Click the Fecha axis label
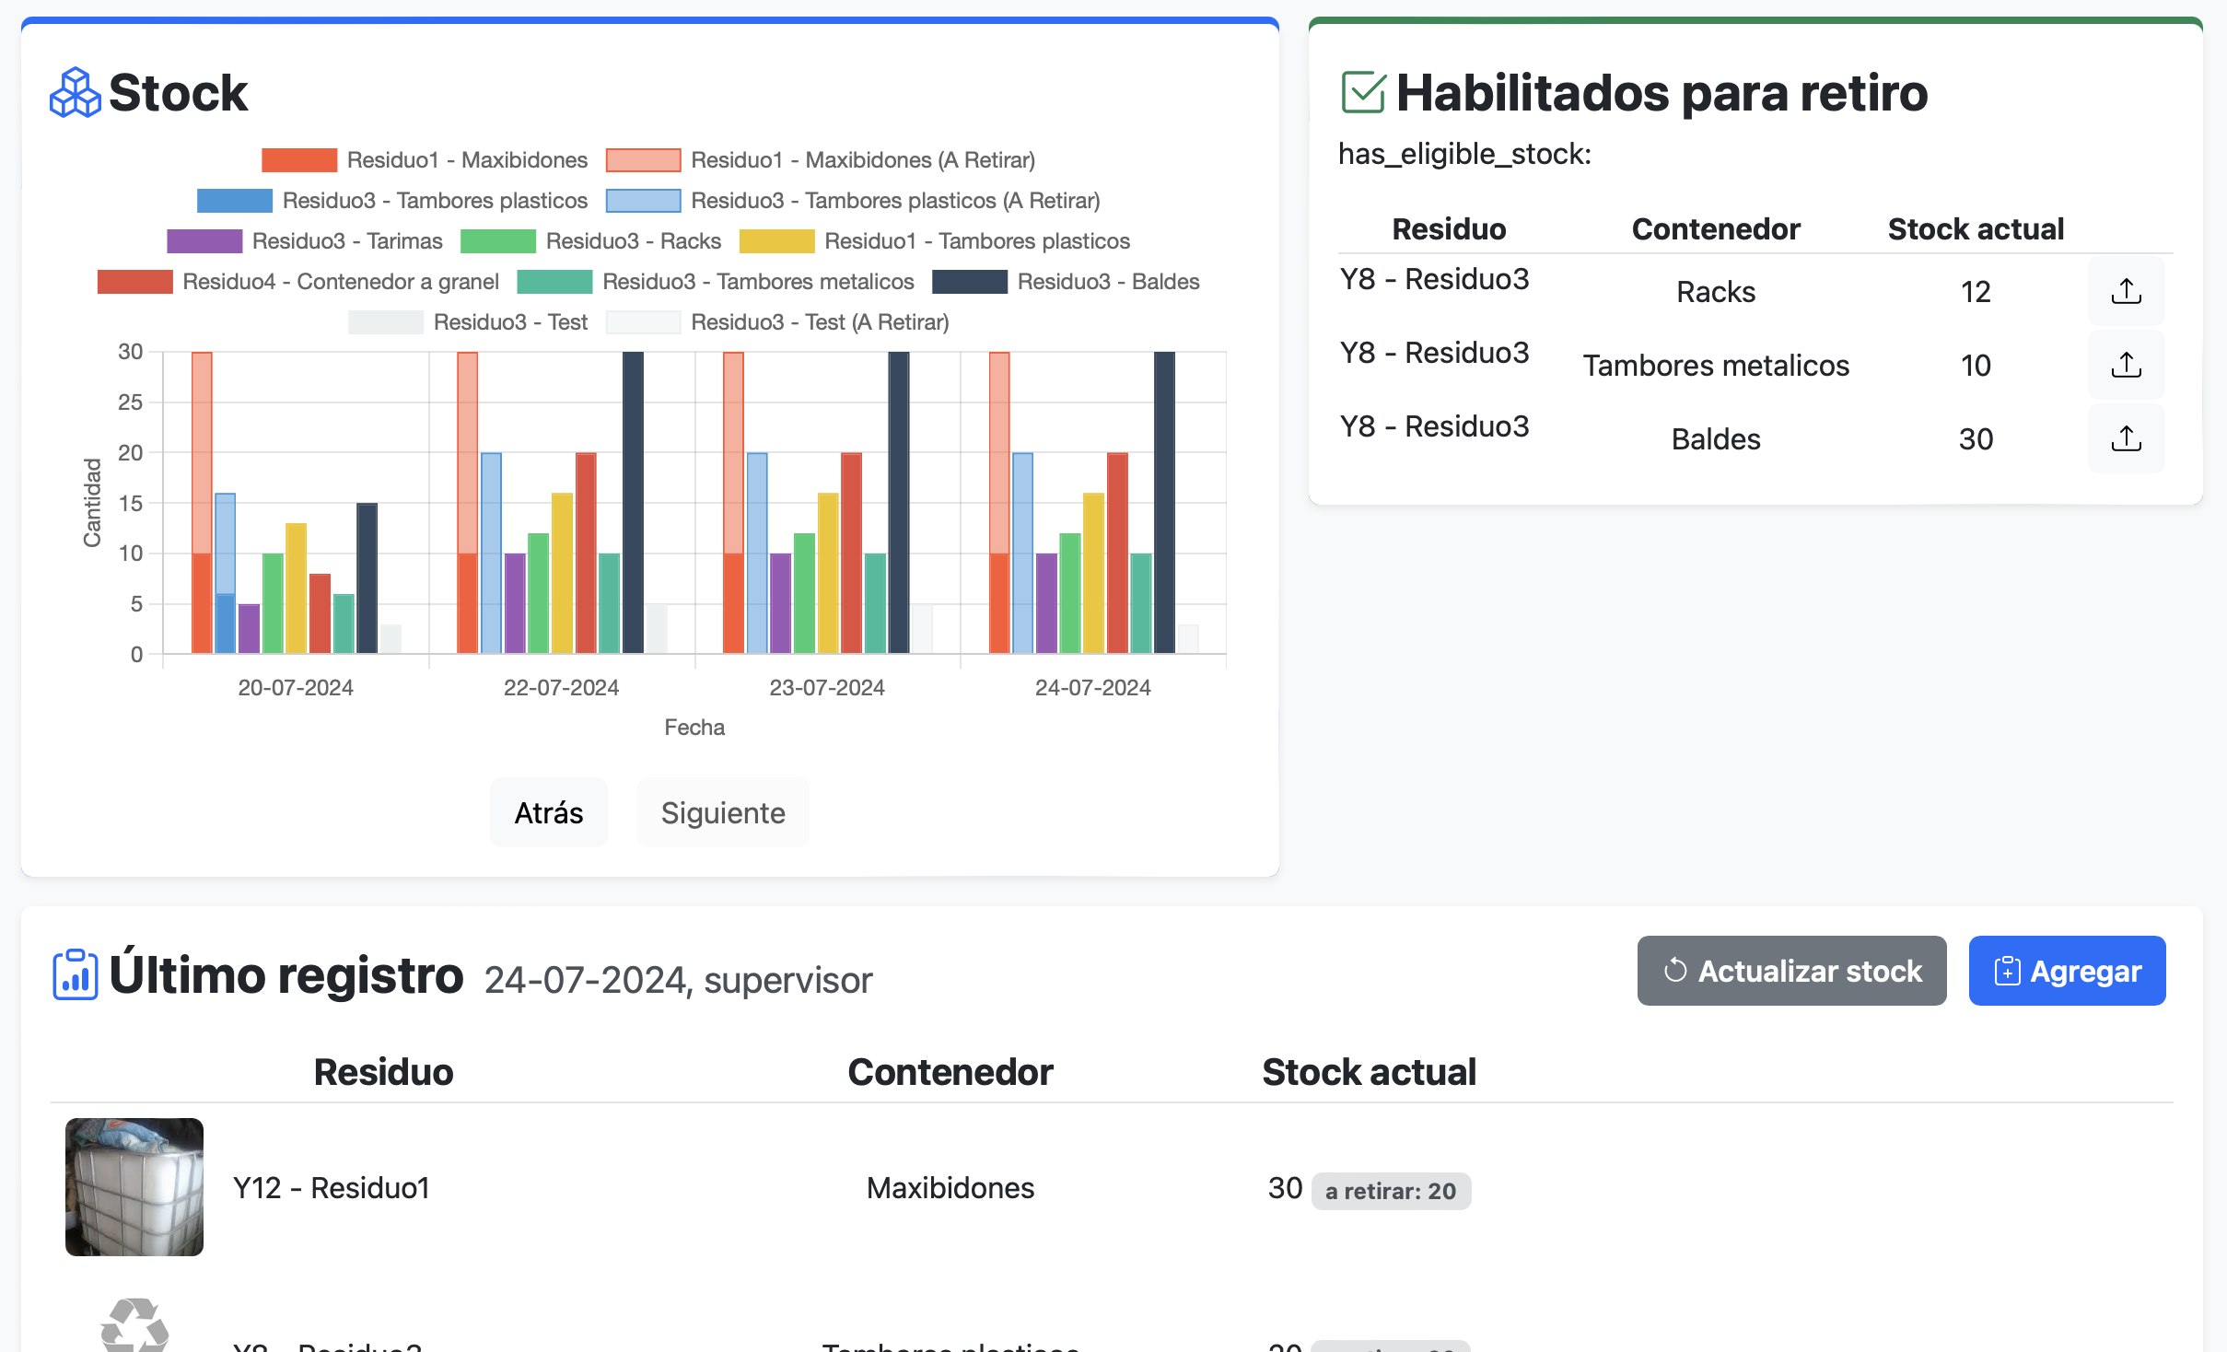2227x1352 pixels. click(694, 728)
